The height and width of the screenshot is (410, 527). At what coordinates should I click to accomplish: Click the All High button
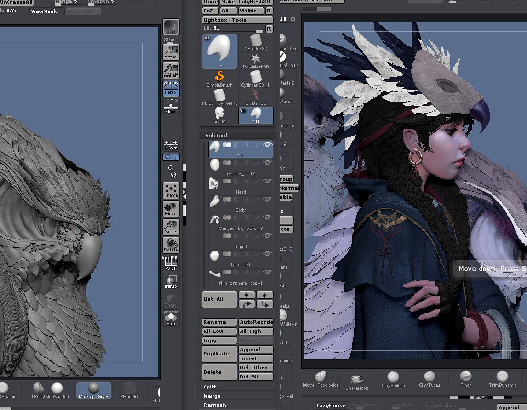click(x=256, y=331)
